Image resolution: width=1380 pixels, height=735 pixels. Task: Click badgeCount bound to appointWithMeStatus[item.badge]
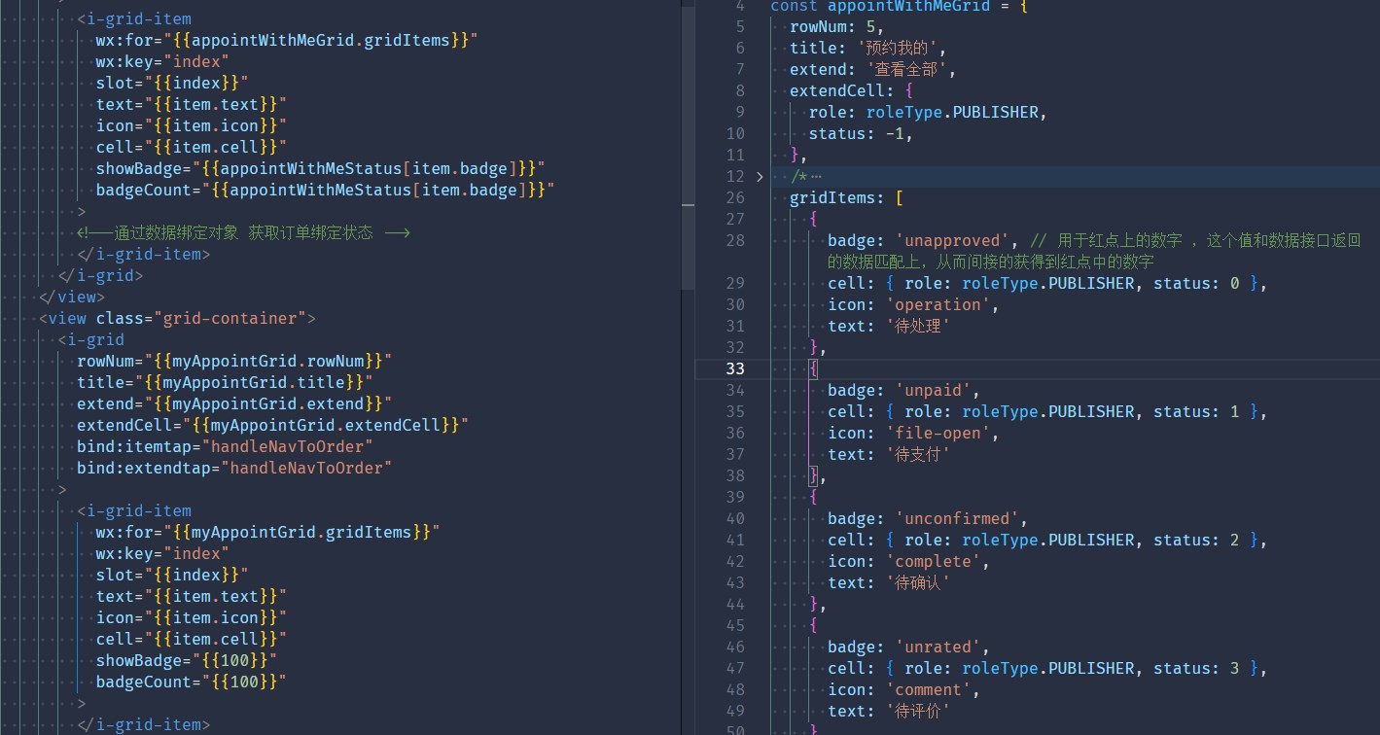(326, 190)
